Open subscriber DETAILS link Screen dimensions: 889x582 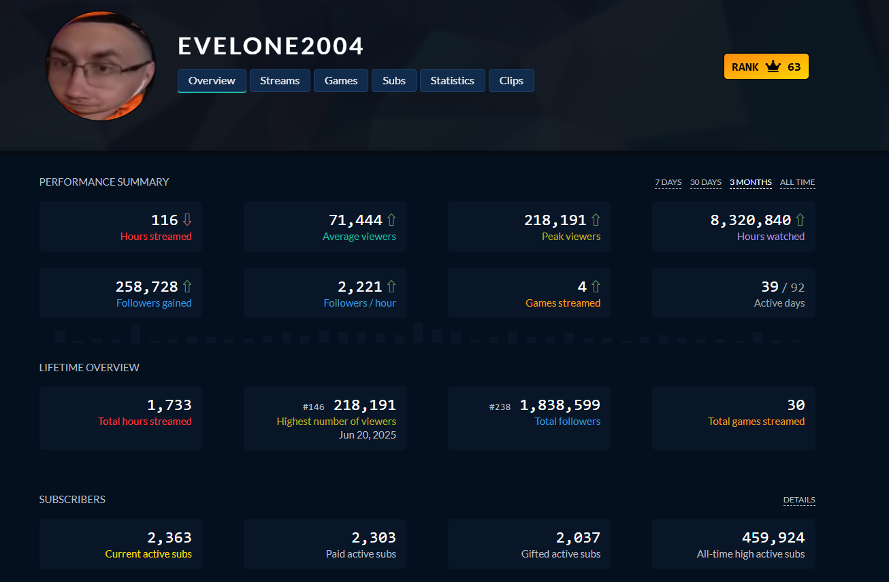[799, 500]
